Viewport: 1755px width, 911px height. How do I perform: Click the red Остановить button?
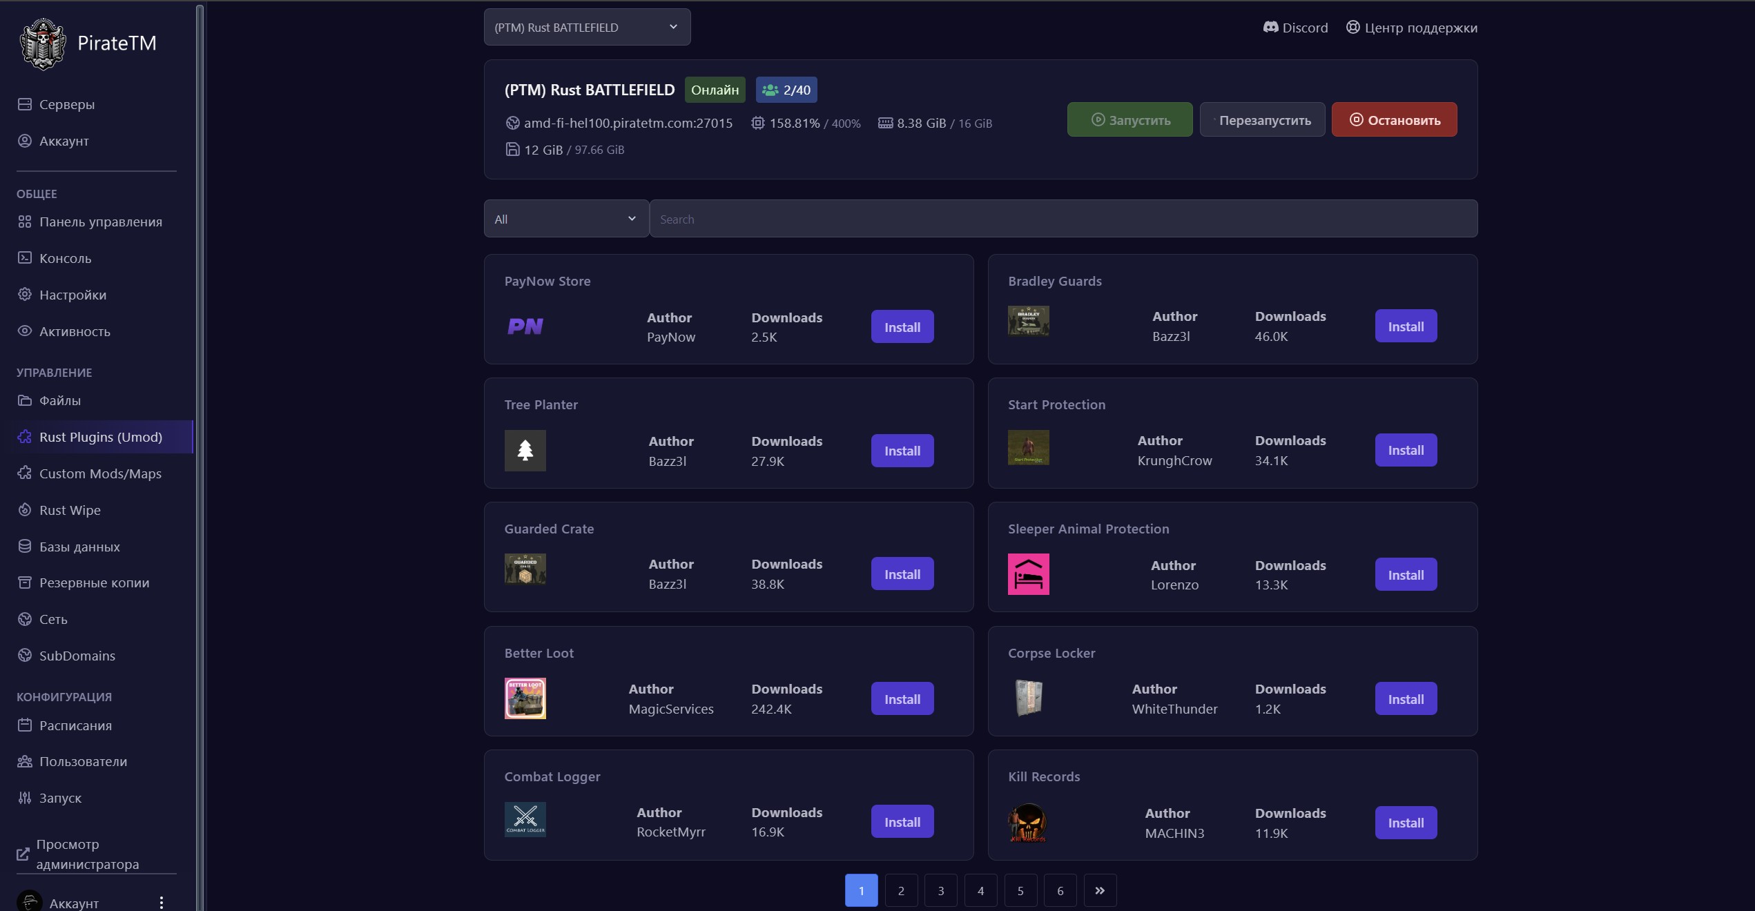click(1394, 120)
